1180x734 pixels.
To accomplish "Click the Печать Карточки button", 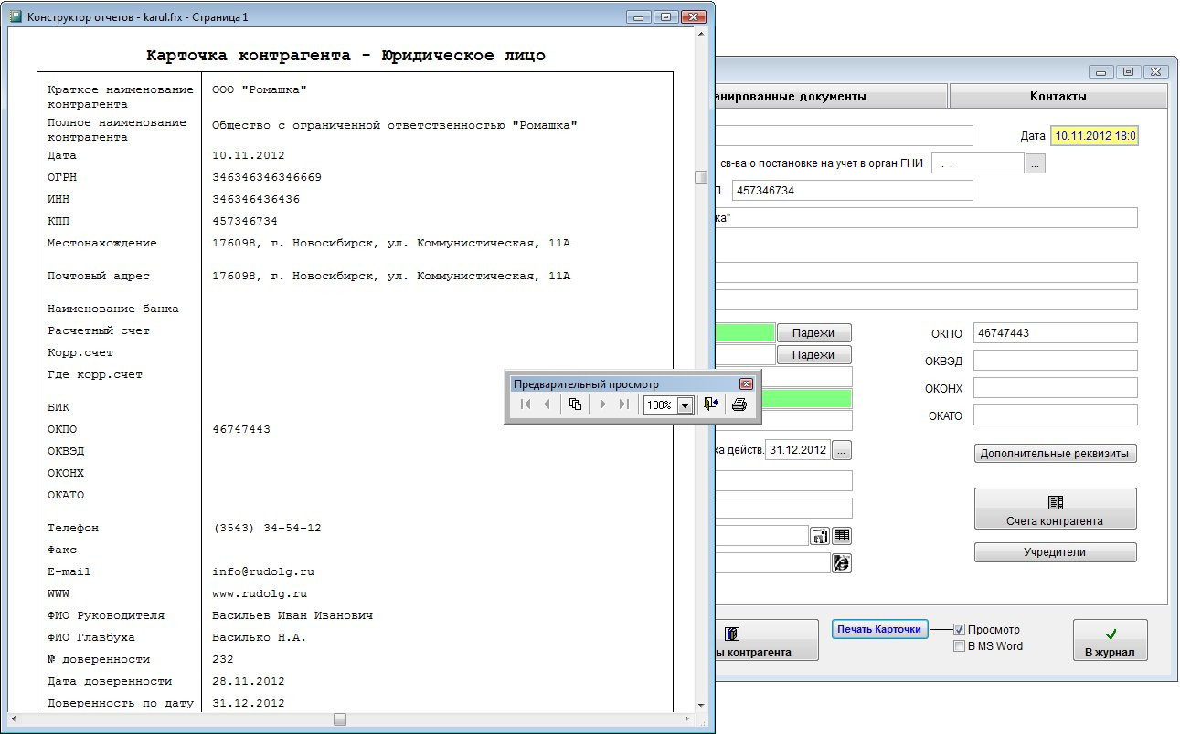I will click(879, 629).
